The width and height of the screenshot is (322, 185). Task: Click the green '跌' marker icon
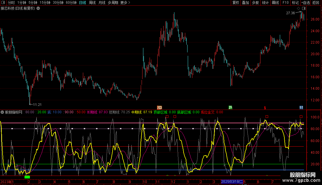tap(230, 108)
